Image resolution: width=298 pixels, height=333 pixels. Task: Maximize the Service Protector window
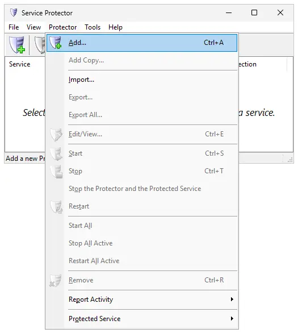(254, 13)
